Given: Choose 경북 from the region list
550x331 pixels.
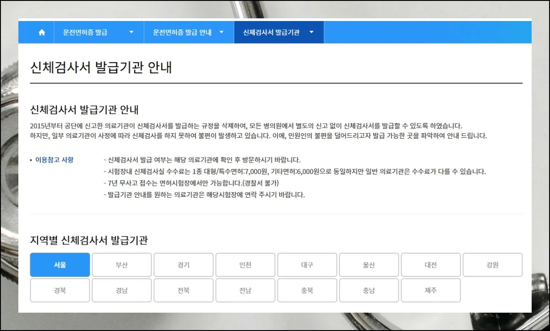Looking at the screenshot, I should [x=60, y=290].
